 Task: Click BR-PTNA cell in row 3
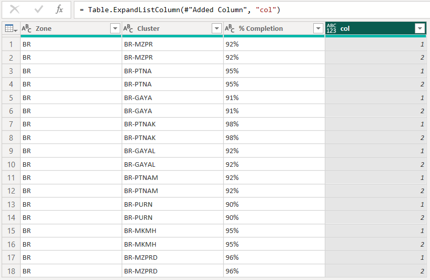click(x=173, y=71)
